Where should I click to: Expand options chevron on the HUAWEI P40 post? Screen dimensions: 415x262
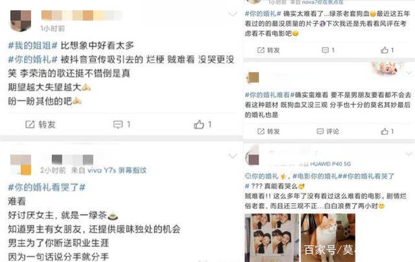[x=409, y=153]
